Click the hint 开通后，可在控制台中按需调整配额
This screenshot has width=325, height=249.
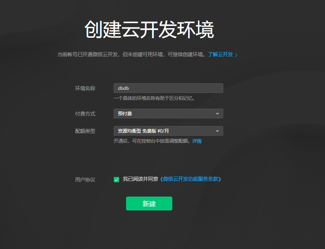[x=152, y=141]
